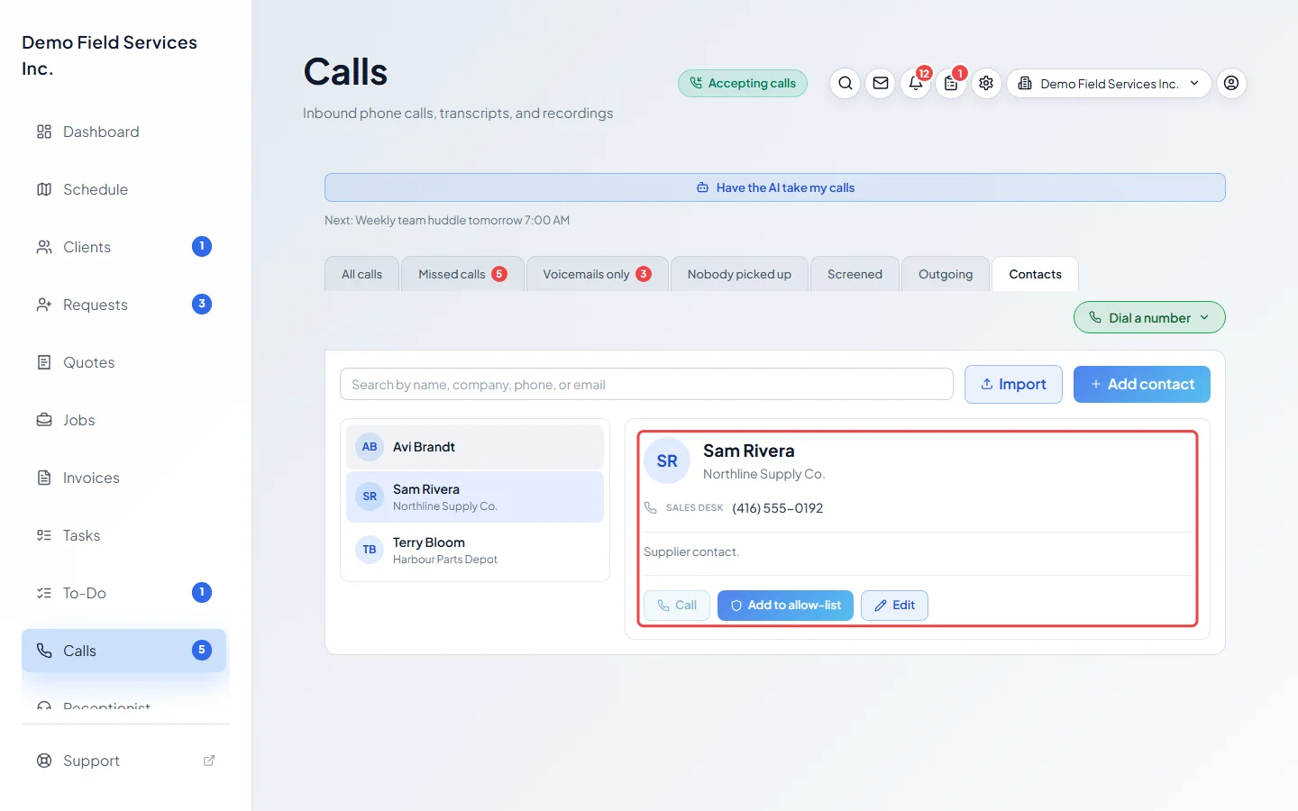Open Invoices in sidebar

click(124, 478)
